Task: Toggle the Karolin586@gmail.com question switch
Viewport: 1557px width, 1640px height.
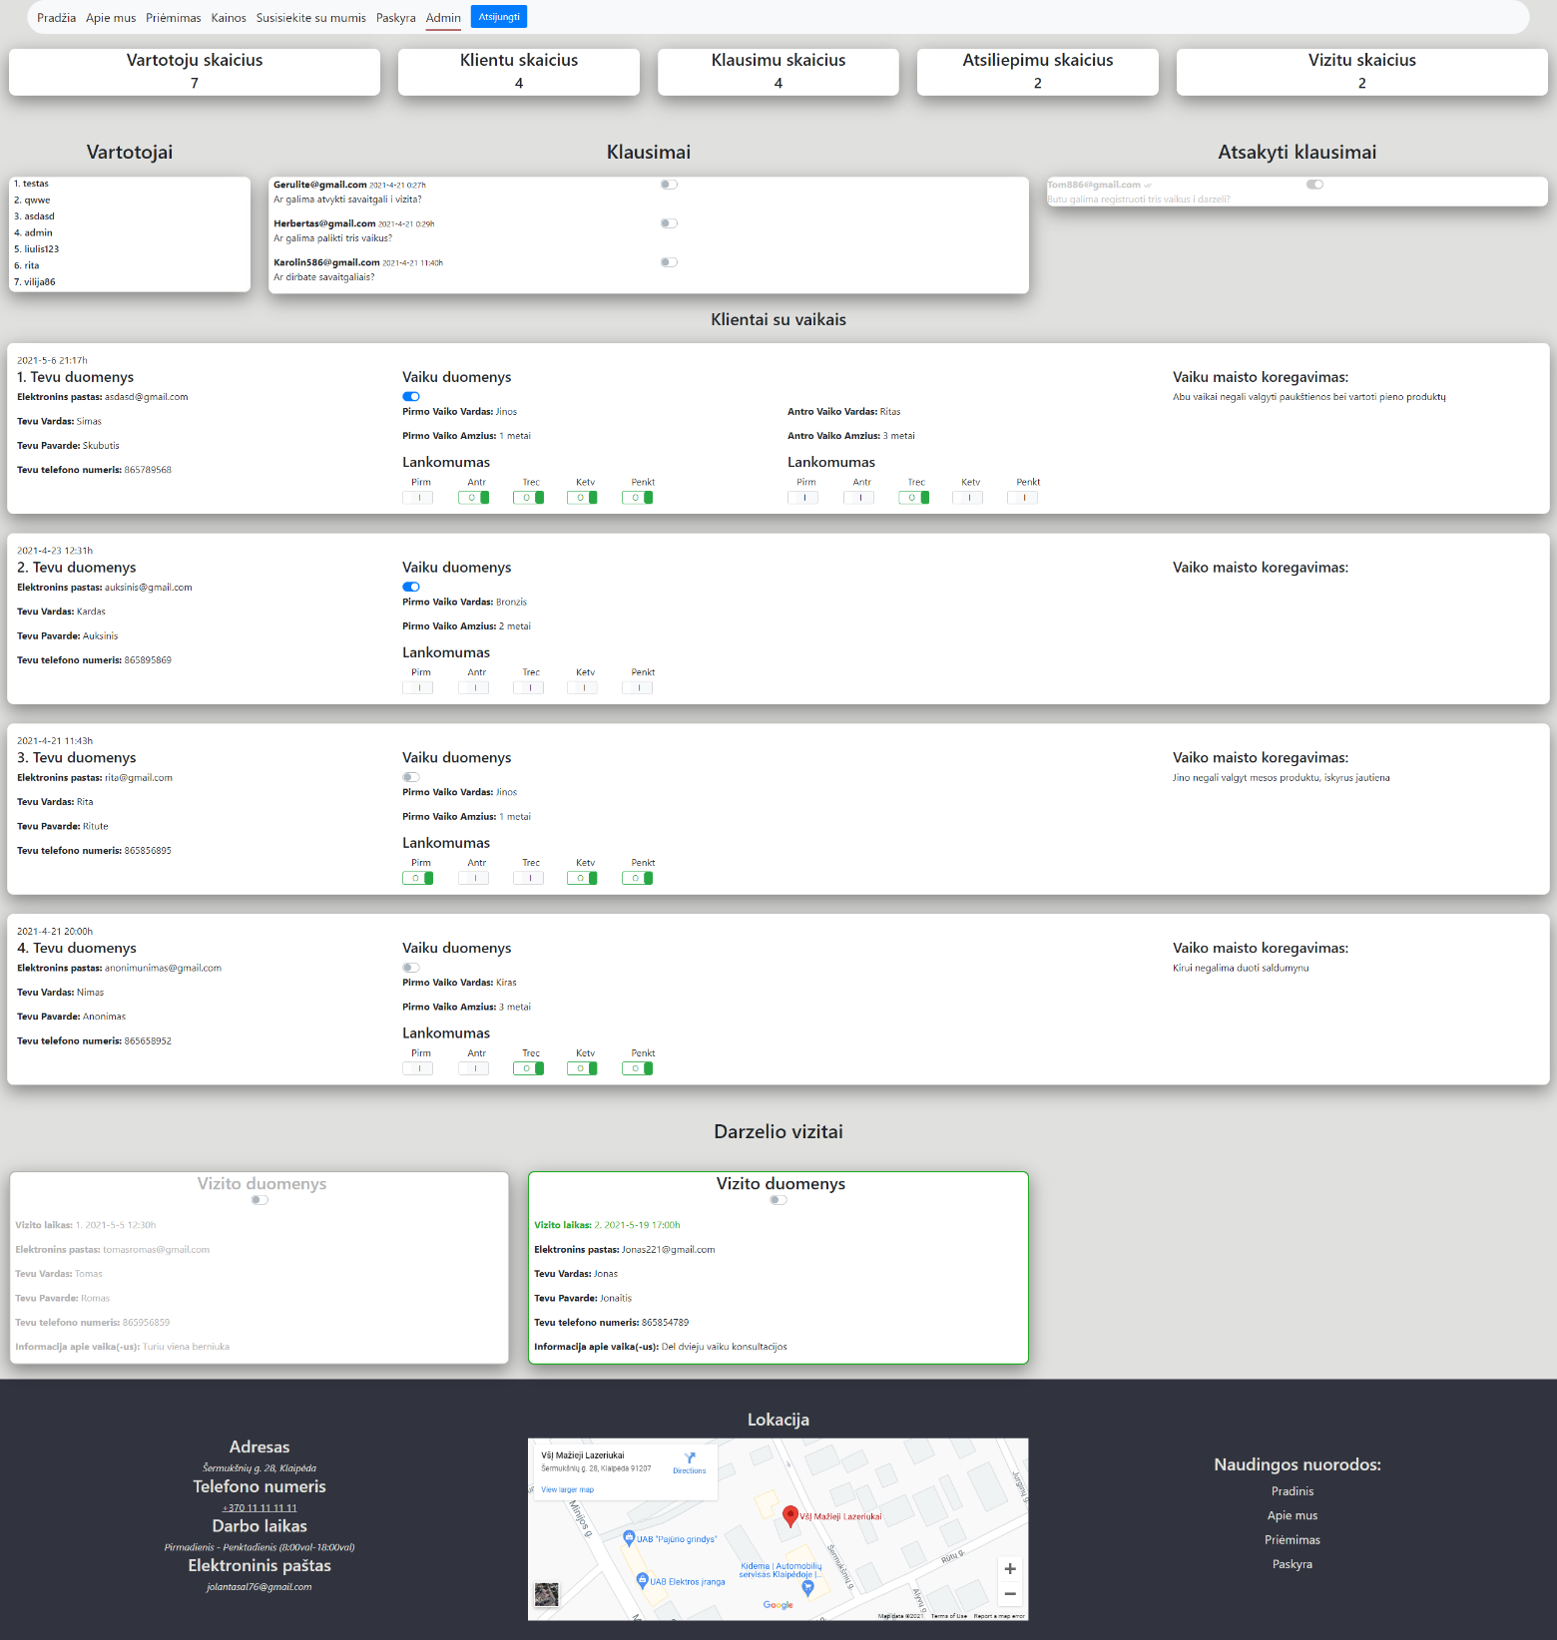Action: coord(669,262)
